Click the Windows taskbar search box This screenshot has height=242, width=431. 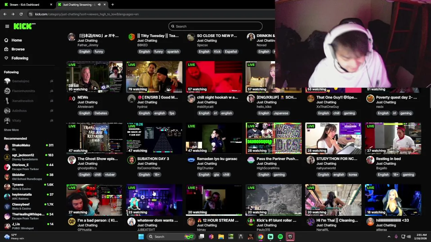(172, 237)
